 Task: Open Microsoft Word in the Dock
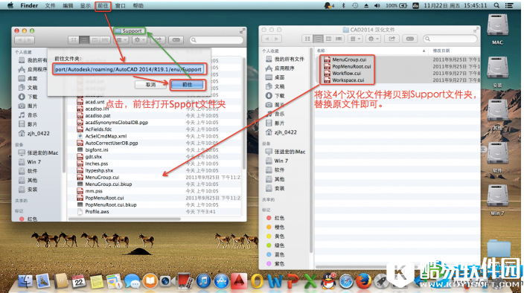click(275, 281)
